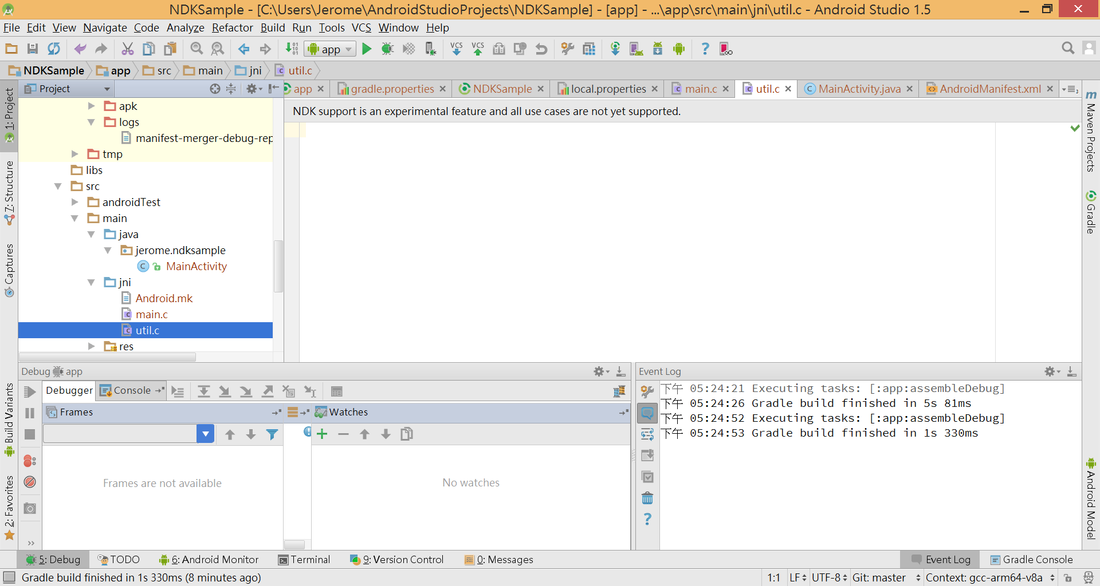Open the Android SDK Manager icon
The width and height of the screenshot is (1100, 586).
pyautogui.click(x=658, y=49)
